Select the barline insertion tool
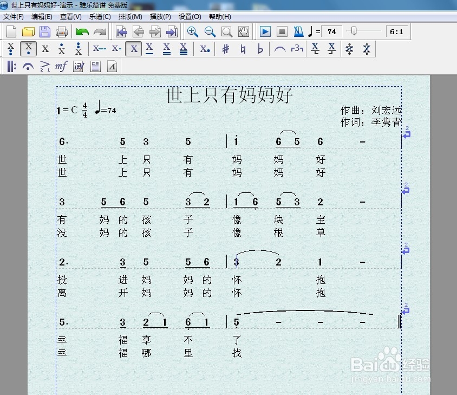This screenshot has width=457, height=395. click(x=11, y=66)
